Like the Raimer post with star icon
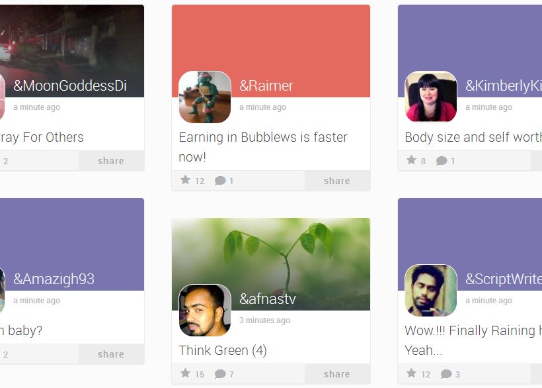This screenshot has height=388, width=542. pyautogui.click(x=186, y=180)
